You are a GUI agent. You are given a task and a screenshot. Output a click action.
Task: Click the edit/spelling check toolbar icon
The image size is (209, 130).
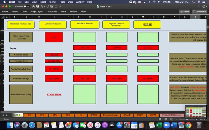coord(52,6)
